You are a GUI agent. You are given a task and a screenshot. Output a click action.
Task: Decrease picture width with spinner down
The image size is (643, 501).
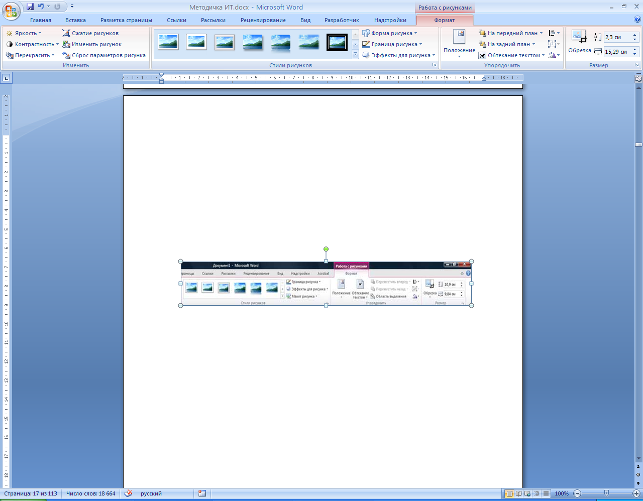635,54
